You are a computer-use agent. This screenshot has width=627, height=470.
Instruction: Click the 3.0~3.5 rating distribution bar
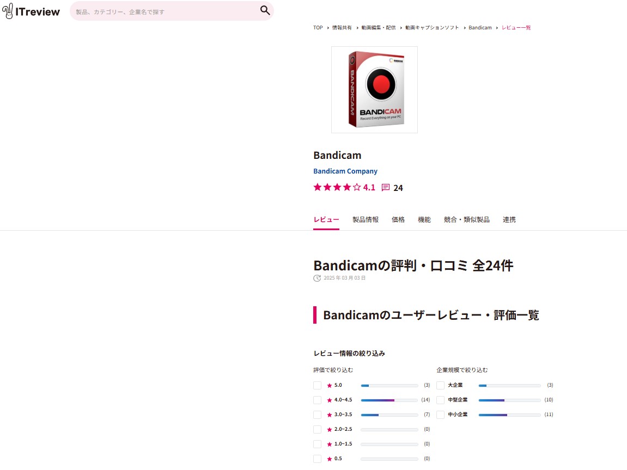click(x=389, y=415)
